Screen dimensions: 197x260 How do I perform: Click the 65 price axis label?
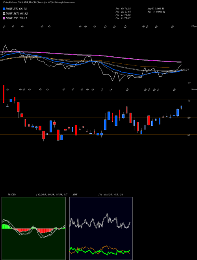pyautogui.click(x=189, y=135)
